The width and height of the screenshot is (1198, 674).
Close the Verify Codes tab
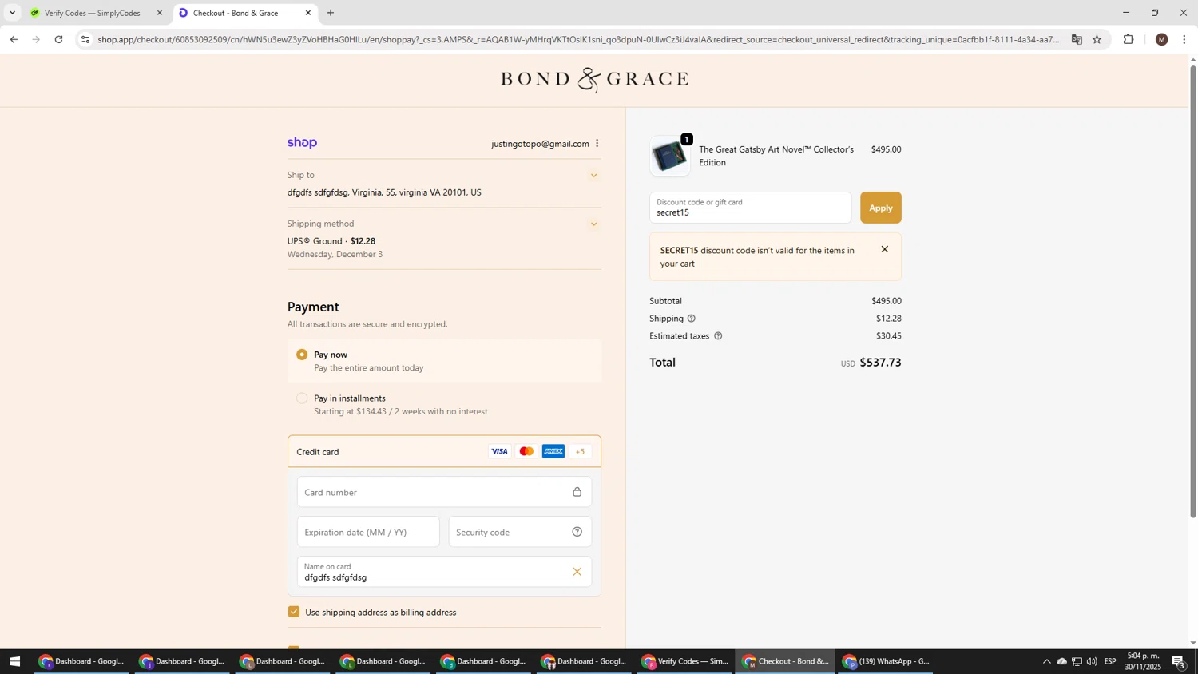click(160, 13)
